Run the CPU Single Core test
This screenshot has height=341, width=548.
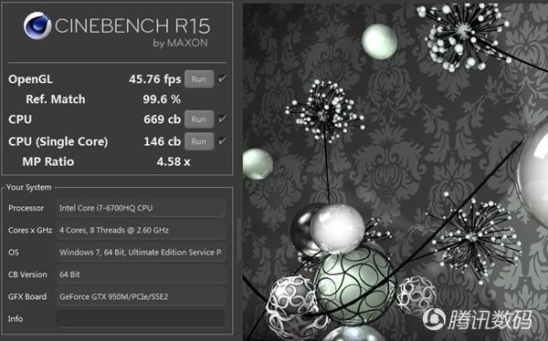click(x=199, y=141)
